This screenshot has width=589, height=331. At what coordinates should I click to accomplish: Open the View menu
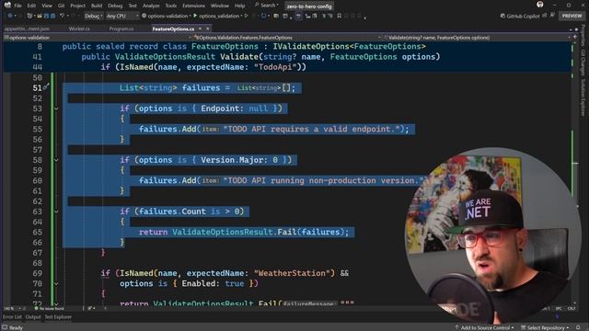47,6
